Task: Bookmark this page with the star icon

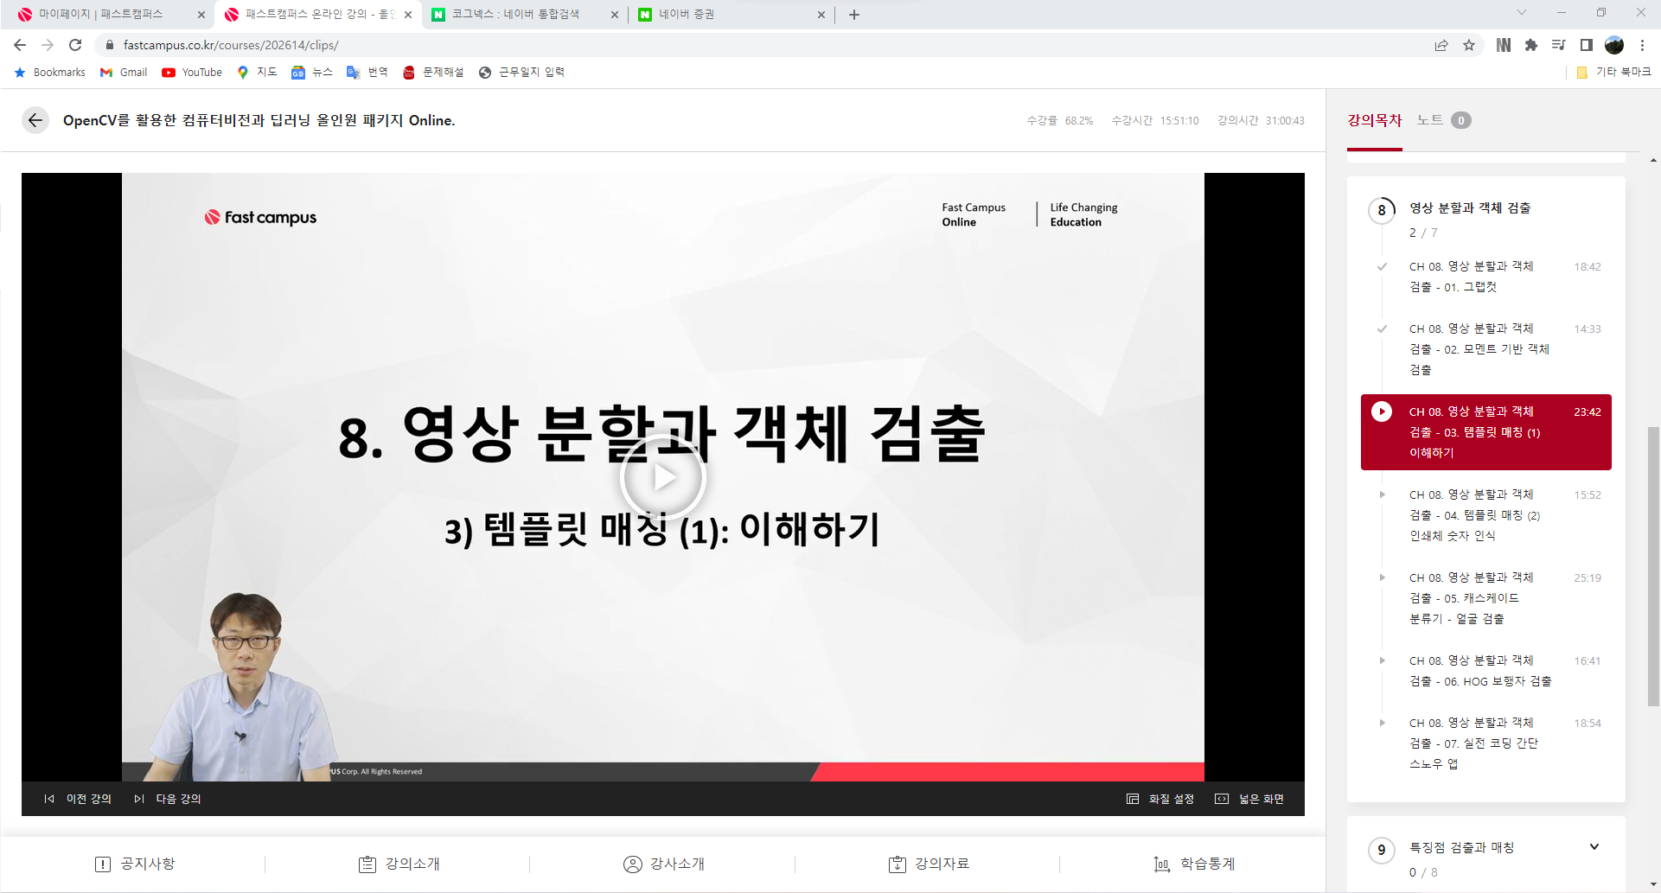Action: 1469,45
